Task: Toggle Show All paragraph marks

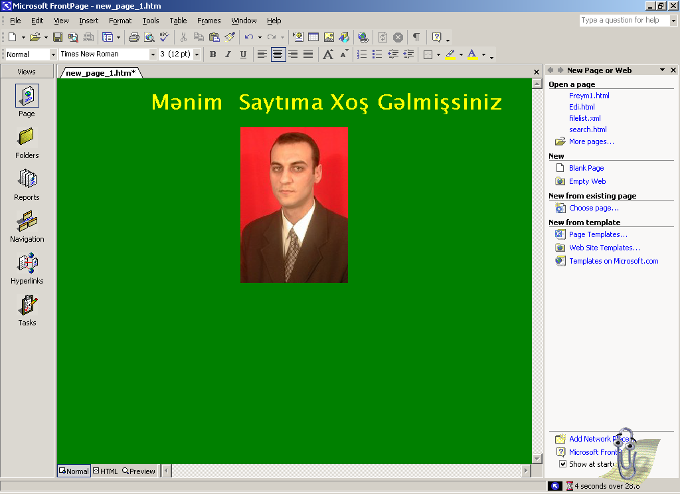Action: pyautogui.click(x=416, y=37)
